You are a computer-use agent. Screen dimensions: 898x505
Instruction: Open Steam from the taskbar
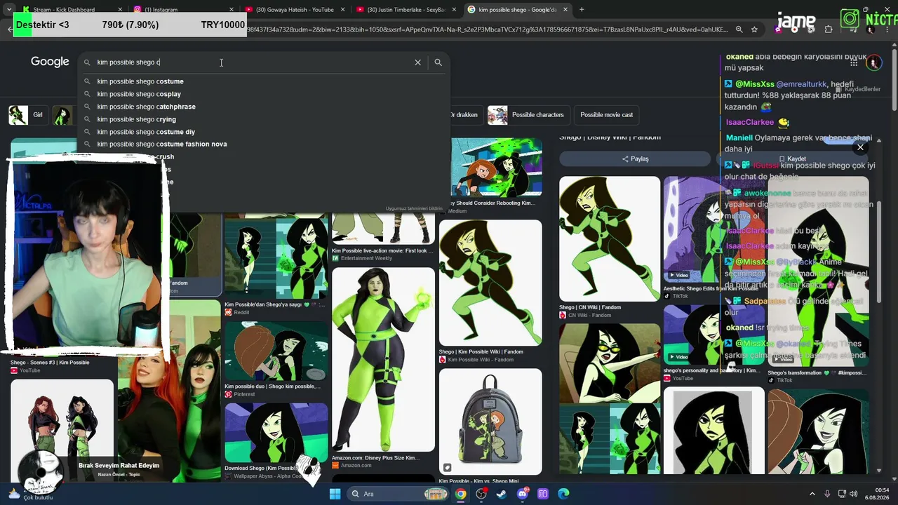pos(501,494)
